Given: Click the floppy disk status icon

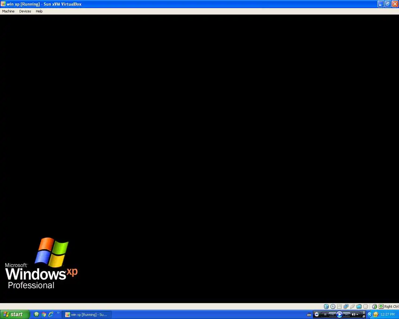Looking at the screenshot, I should 339,307.
